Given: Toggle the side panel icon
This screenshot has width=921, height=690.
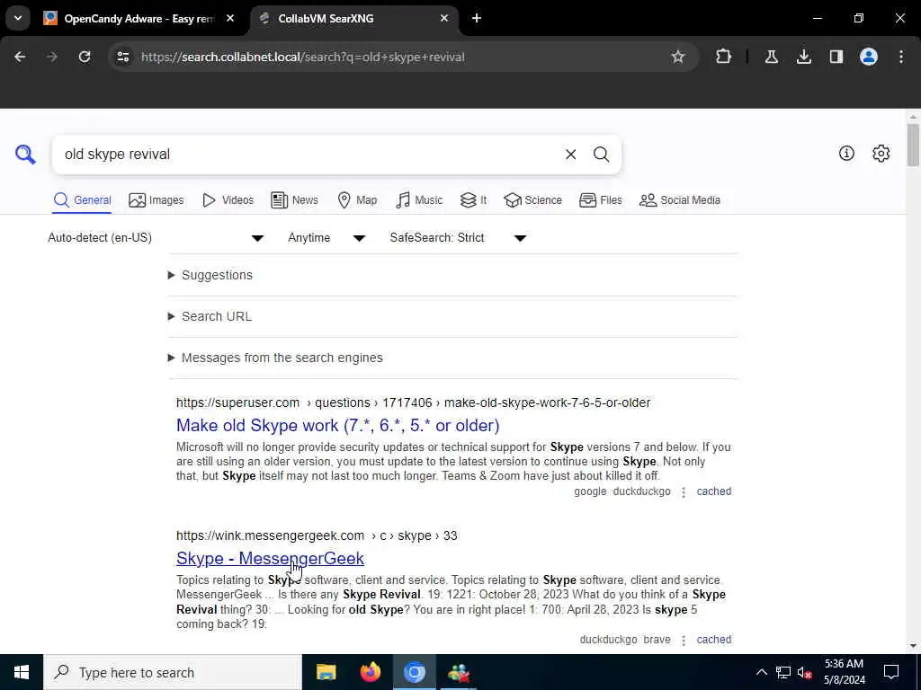Looking at the screenshot, I should [836, 57].
